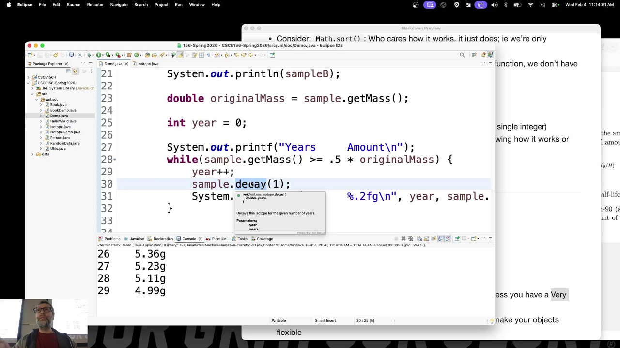The height and width of the screenshot is (348, 620).
Task: Click the Bluetooth menu bar icon
Action: click(506, 5)
